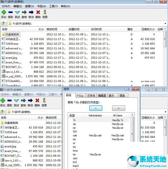Screen dimensions: 168x169
Task: Click the plus button above All Users column
Action: (x=119, y=108)
